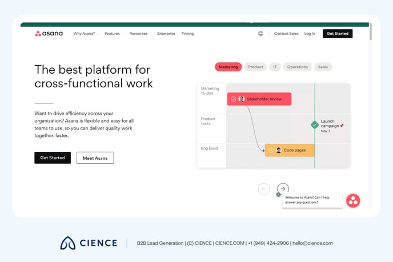Select the Sales tab pill
This screenshot has height=262, width=393.
click(323, 67)
